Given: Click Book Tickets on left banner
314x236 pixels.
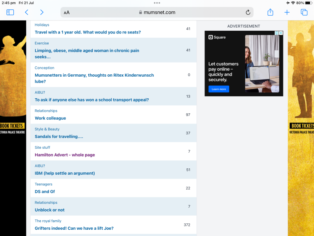Looking at the screenshot, I should tap(13, 126).
